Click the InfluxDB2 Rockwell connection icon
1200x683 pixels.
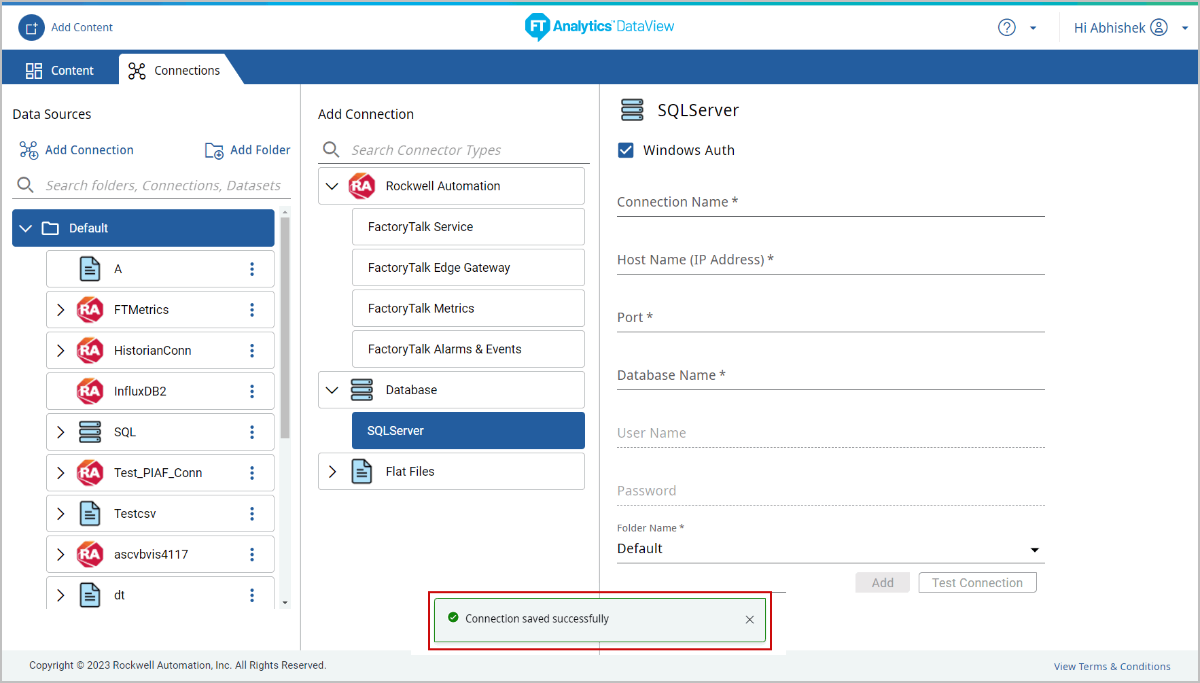90,391
